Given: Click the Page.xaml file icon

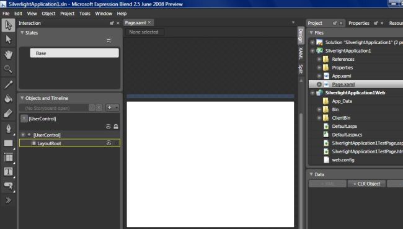Looking at the screenshot, I should coord(326,84).
